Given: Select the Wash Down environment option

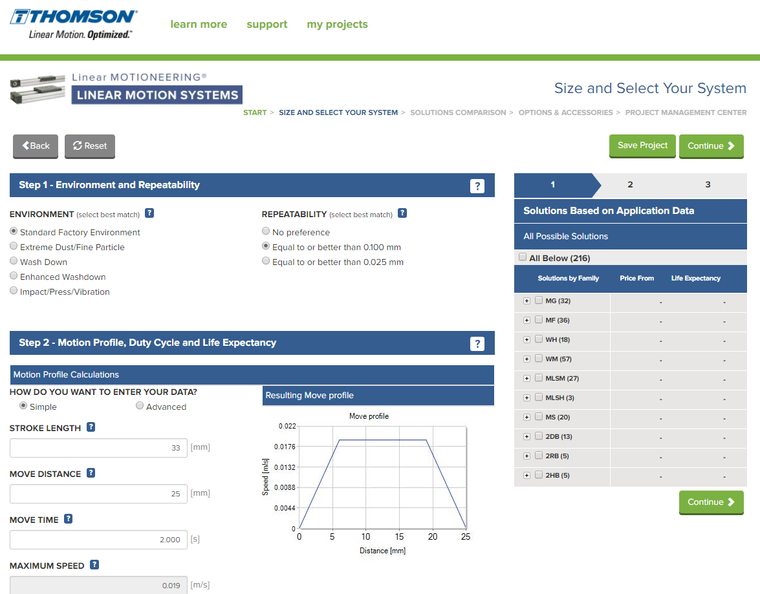Looking at the screenshot, I should click(14, 260).
